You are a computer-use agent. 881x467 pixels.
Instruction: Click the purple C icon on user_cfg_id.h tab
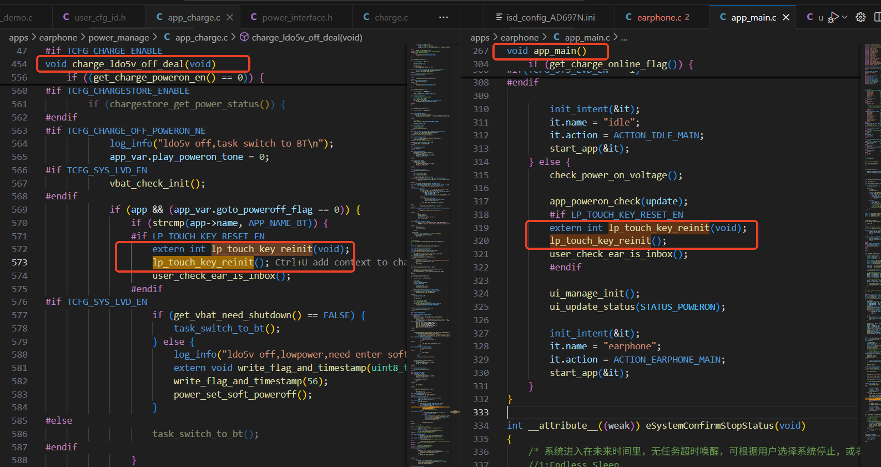pos(66,17)
